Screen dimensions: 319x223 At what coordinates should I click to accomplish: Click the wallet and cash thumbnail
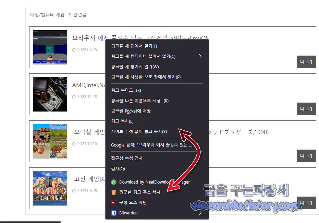[50, 94]
